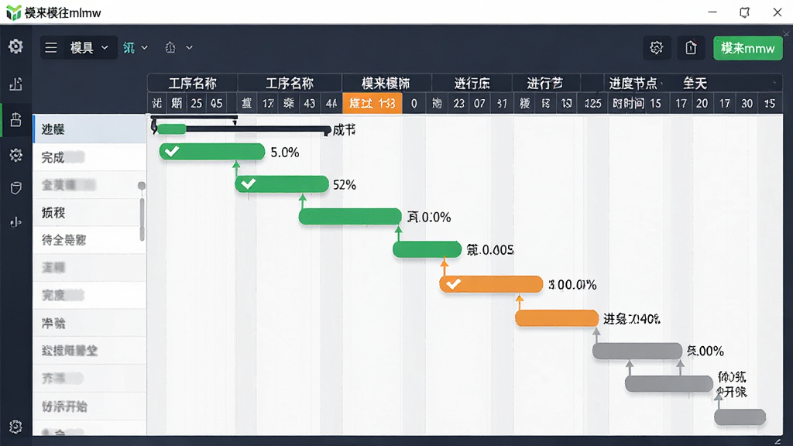Select the 模来模筛 header tab

tap(386, 83)
